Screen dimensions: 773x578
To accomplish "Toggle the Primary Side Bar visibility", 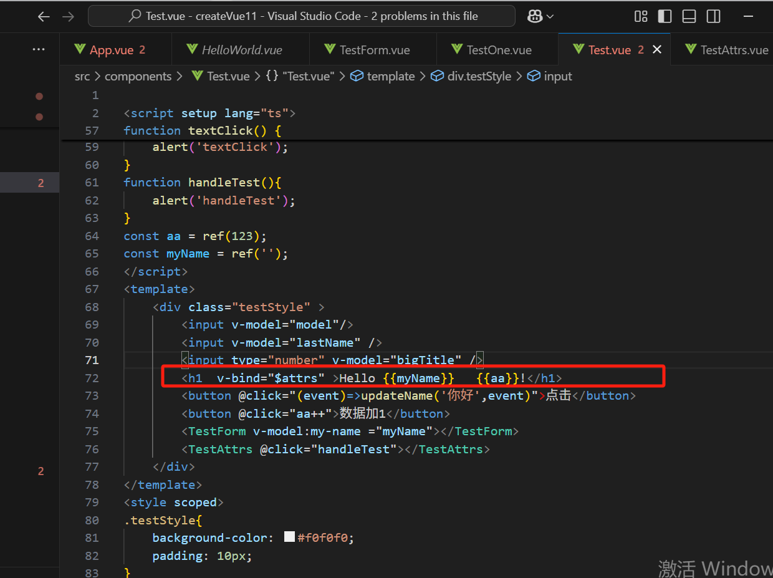I will click(665, 16).
